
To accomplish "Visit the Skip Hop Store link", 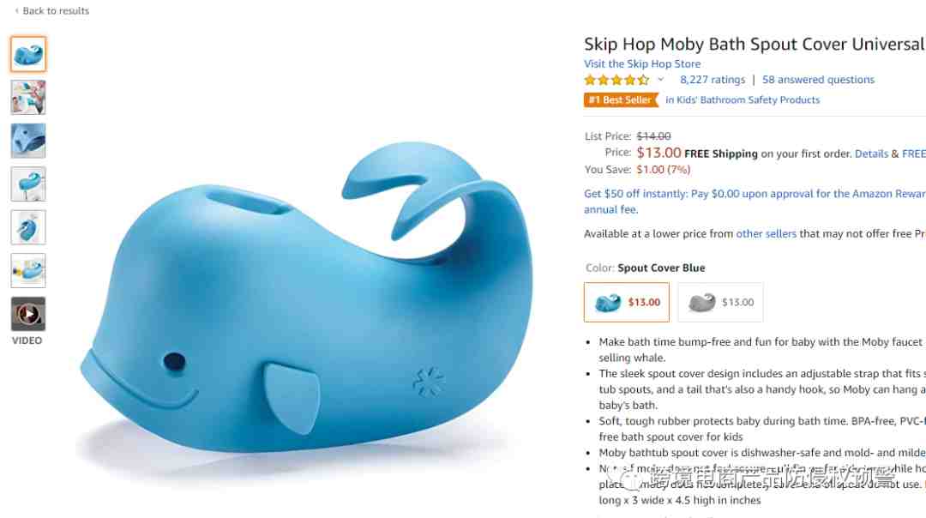I will [642, 63].
